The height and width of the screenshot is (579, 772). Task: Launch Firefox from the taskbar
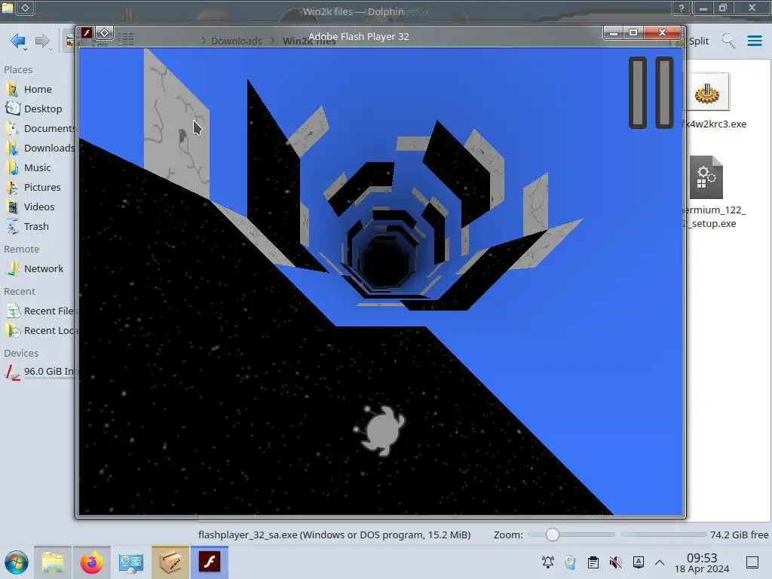tap(91, 562)
